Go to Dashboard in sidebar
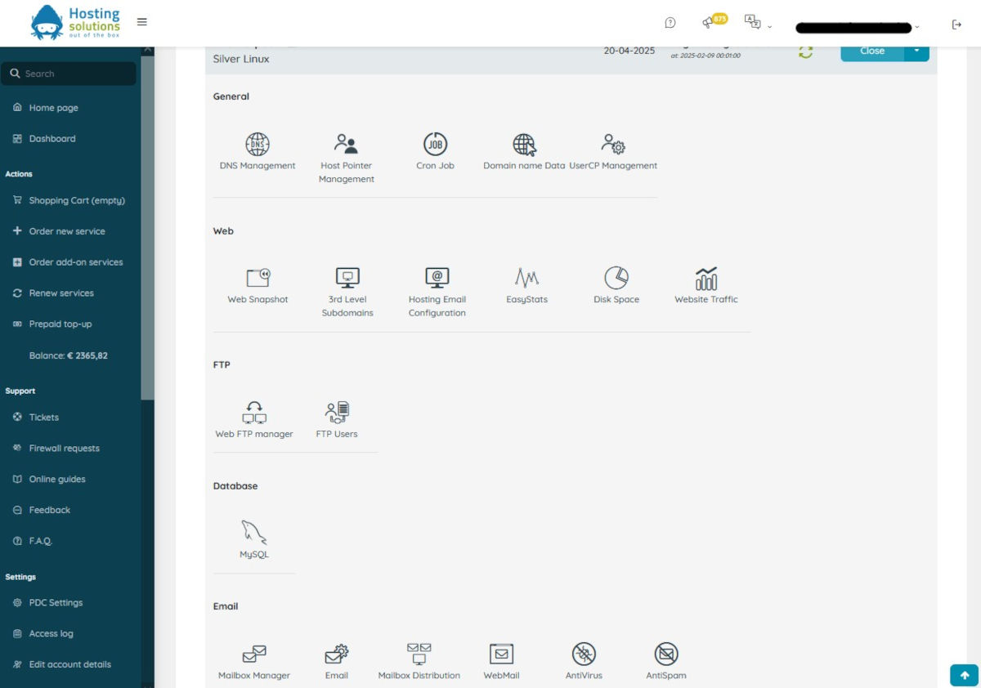 coord(52,139)
